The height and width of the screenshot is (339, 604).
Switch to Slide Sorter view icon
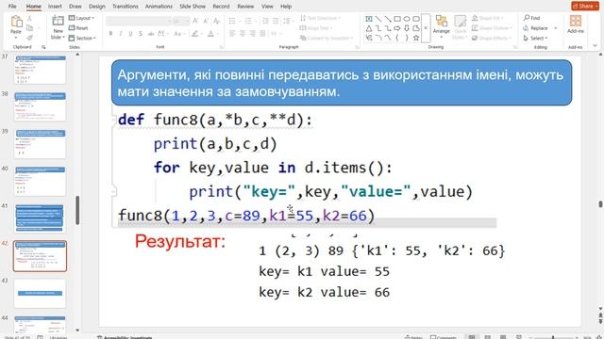[487, 337]
